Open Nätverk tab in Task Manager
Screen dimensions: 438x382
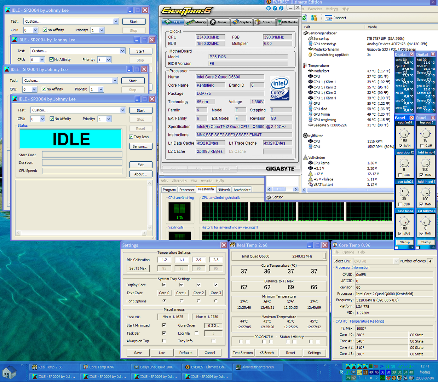pos(224,190)
